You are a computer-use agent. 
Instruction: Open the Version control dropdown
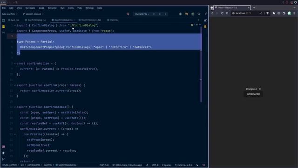(x=33, y=14)
